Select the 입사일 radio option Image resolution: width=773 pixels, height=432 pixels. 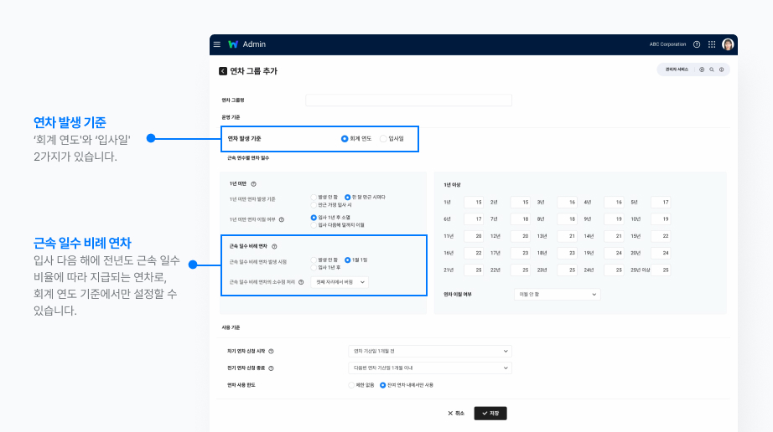(x=384, y=138)
